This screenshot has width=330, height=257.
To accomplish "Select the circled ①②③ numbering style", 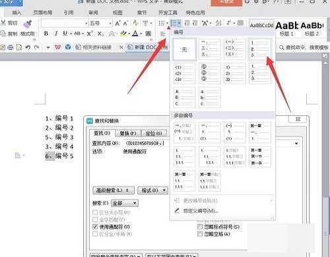I will 209,73.
